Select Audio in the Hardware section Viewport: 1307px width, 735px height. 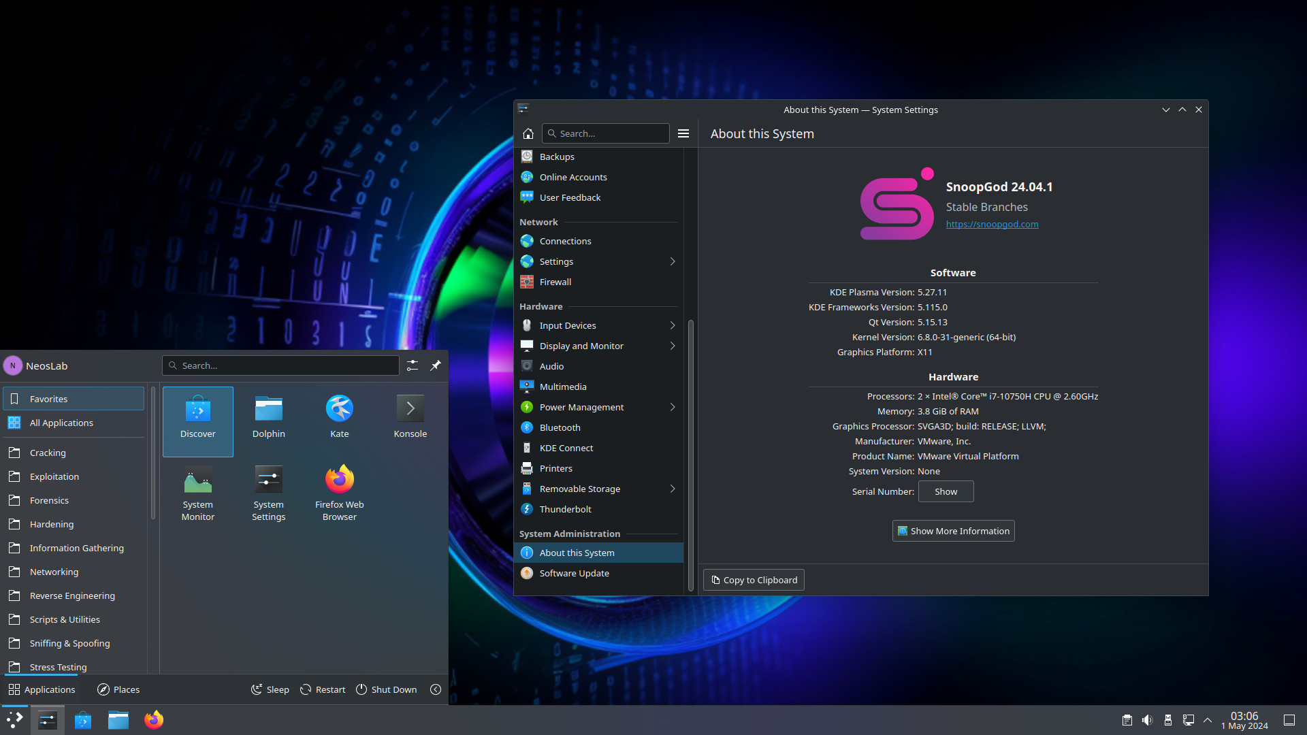pos(598,366)
